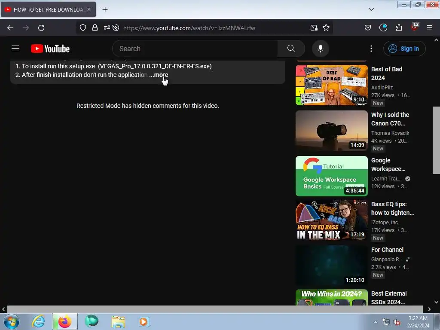Open the Extensions puzzle-piece icon
Image resolution: width=440 pixels, height=330 pixels.
pyautogui.click(x=399, y=27)
